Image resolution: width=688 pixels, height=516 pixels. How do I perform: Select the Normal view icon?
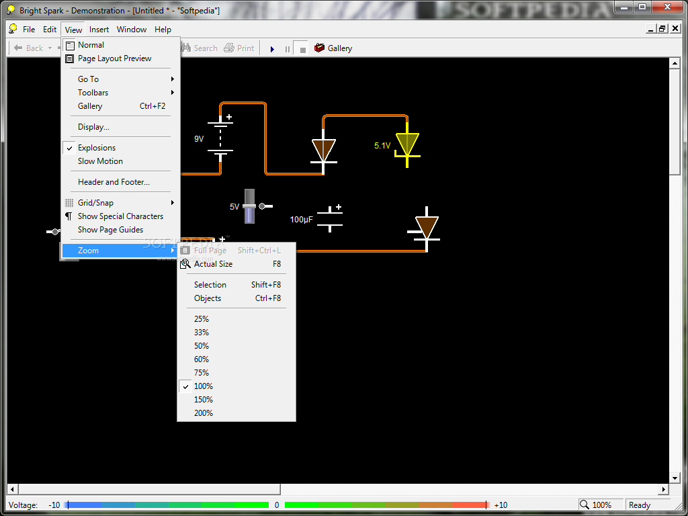70,45
